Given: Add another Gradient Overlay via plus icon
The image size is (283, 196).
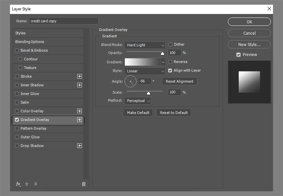Looking at the screenshot, I should [x=80, y=120].
